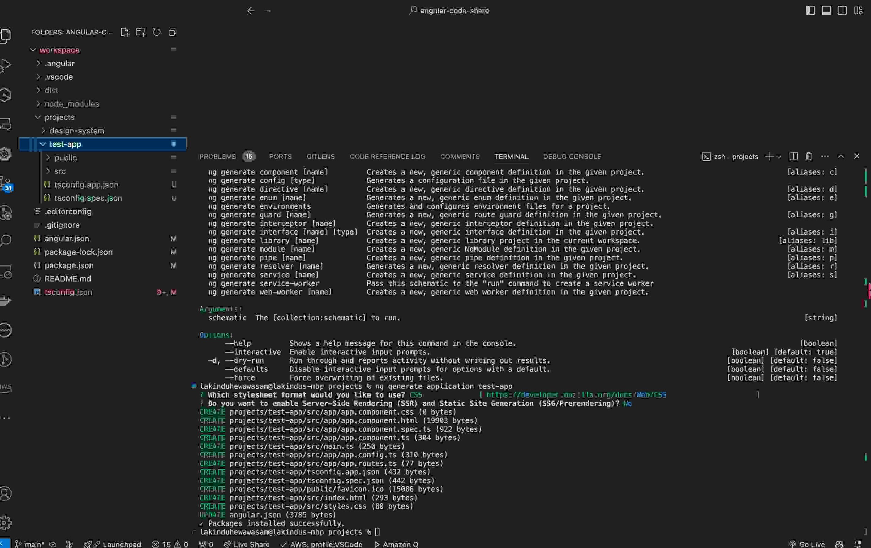Refresh the explorer file tree
The width and height of the screenshot is (871, 548).
[x=157, y=32]
